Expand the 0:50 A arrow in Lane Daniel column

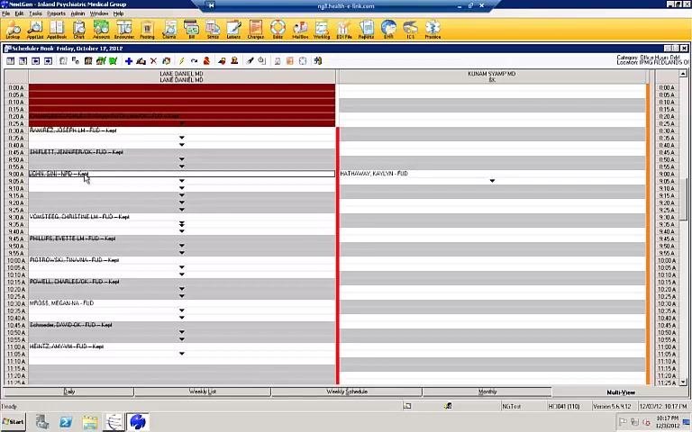pos(181,159)
